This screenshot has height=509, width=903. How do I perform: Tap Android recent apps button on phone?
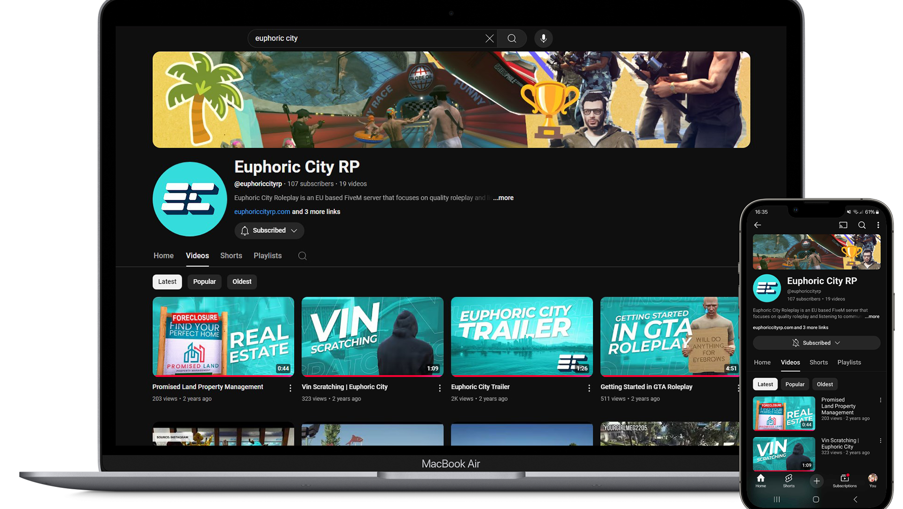tap(777, 500)
